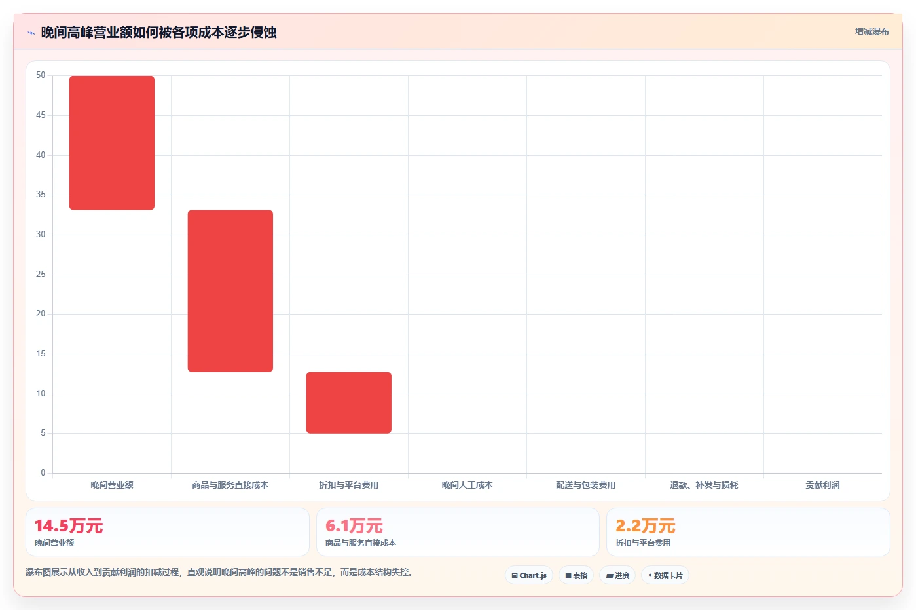The height and width of the screenshot is (610, 916).
Task: Click the lightning icon beside the chart title
Action: 31,33
